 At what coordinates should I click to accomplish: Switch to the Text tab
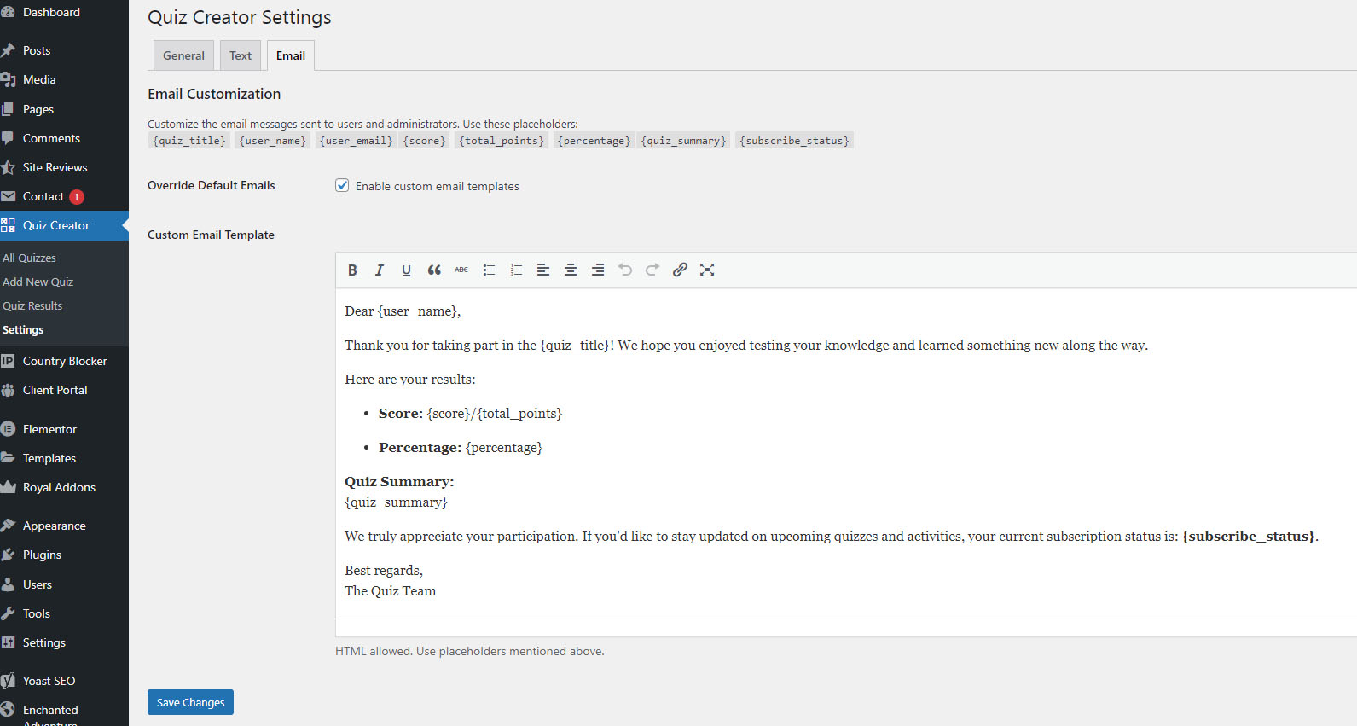pos(241,55)
